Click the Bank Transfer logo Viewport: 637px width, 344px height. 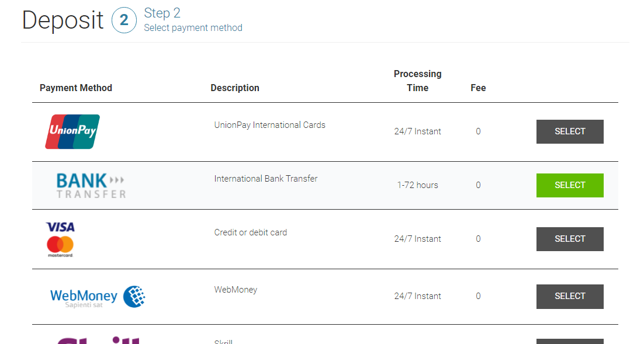[91, 186]
